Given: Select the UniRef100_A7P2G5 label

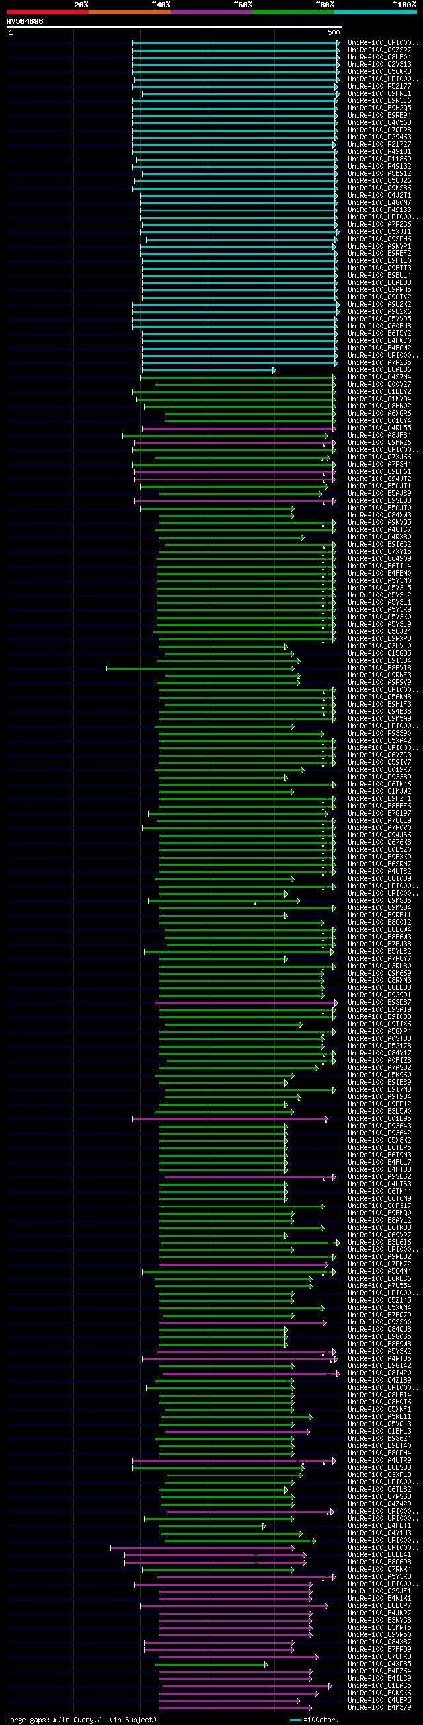Looking at the screenshot, I should [x=379, y=362].
